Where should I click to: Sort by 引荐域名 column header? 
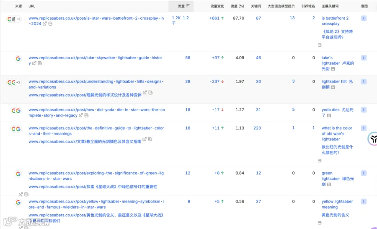tap(308, 6)
